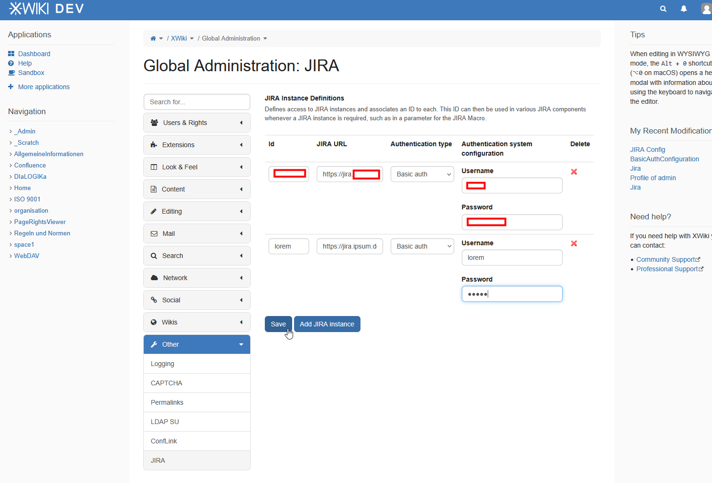The width and height of the screenshot is (712, 483).
Task: Click the first instance Id field
Action: click(x=289, y=174)
